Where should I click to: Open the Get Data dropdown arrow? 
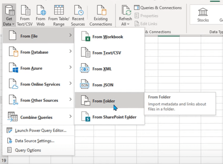(13, 24)
